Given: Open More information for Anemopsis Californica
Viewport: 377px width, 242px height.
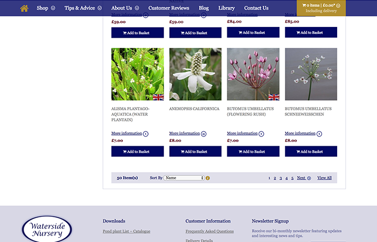Looking at the screenshot, I should point(184,133).
